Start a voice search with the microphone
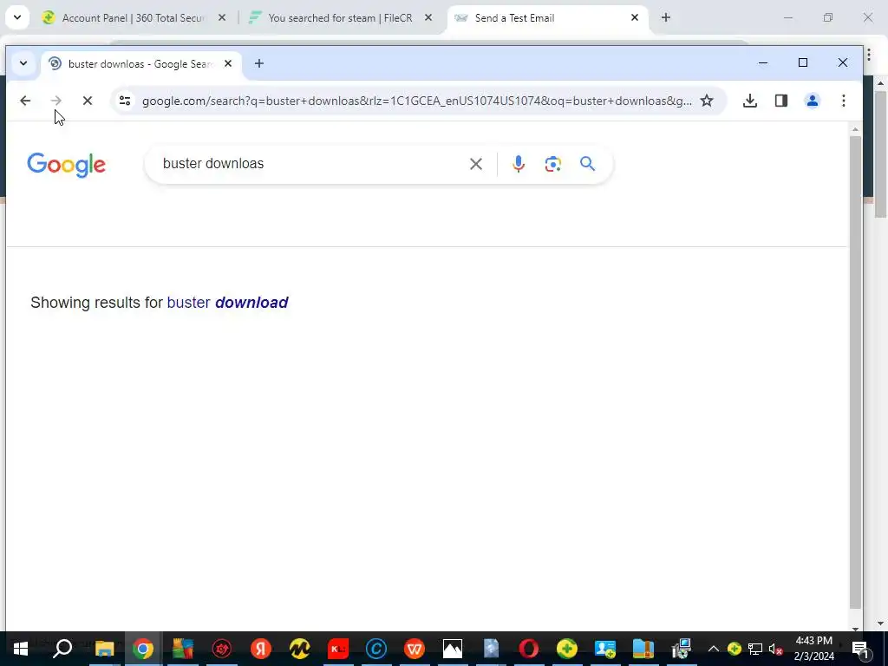Screen dimensions: 888x666 [x=518, y=164]
